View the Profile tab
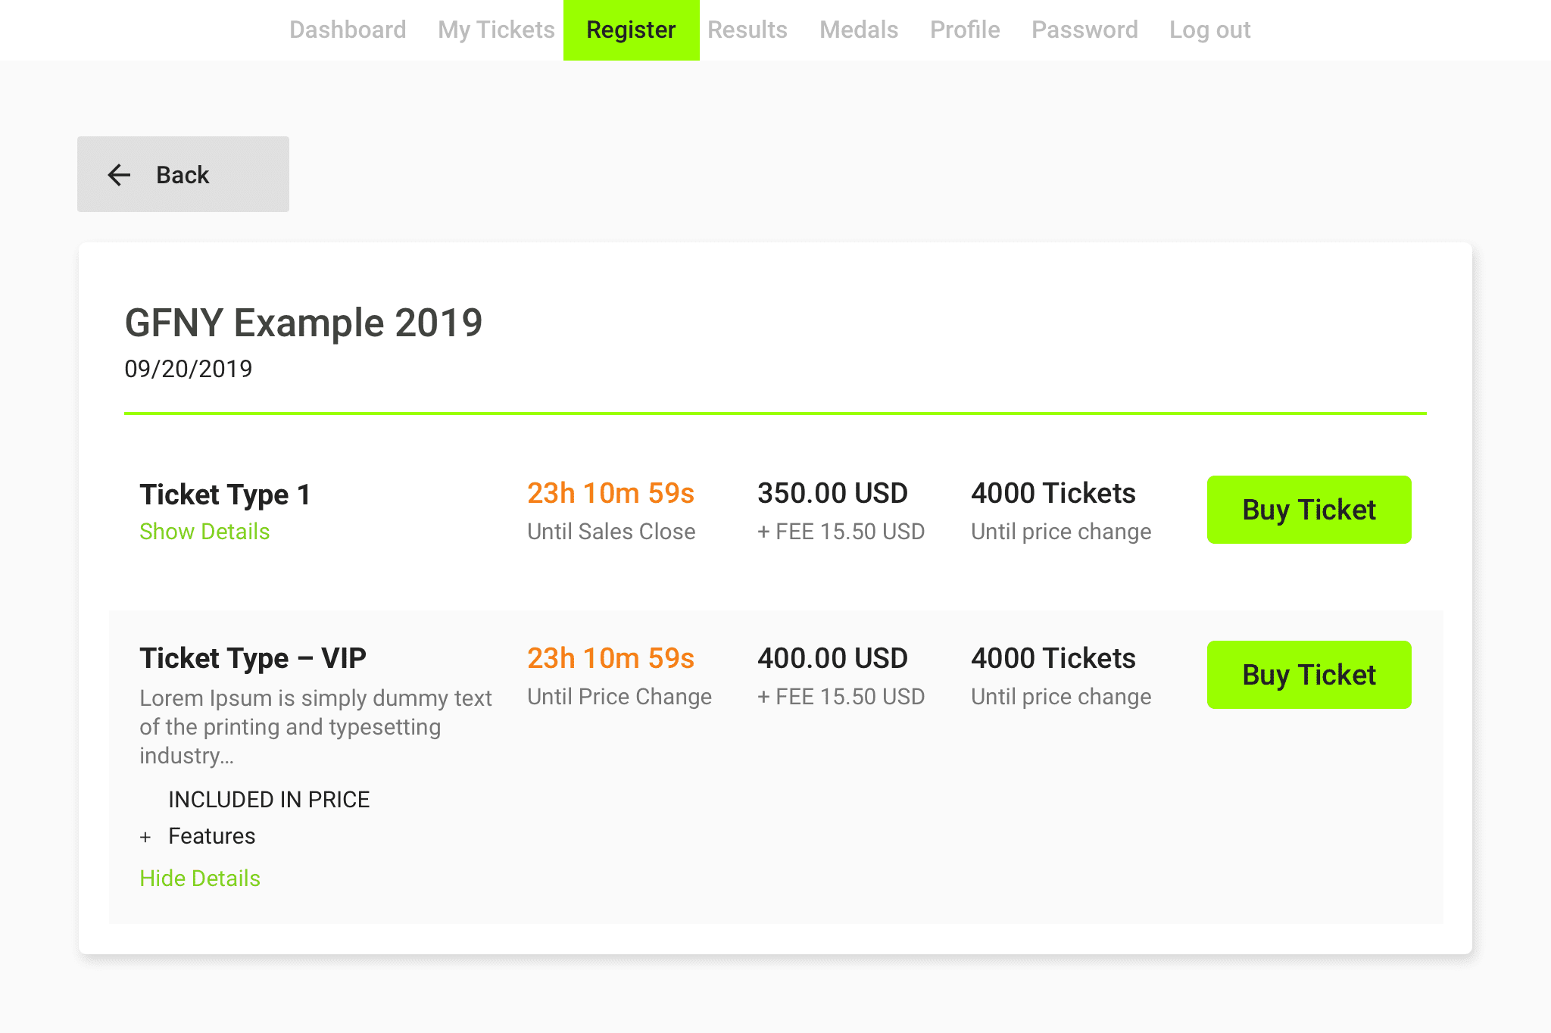 [965, 30]
